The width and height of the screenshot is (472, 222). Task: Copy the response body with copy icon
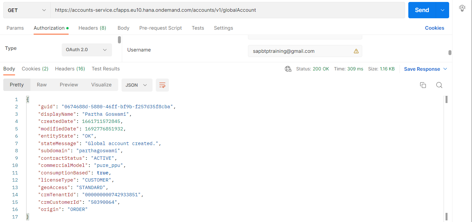click(x=423, y=85)
